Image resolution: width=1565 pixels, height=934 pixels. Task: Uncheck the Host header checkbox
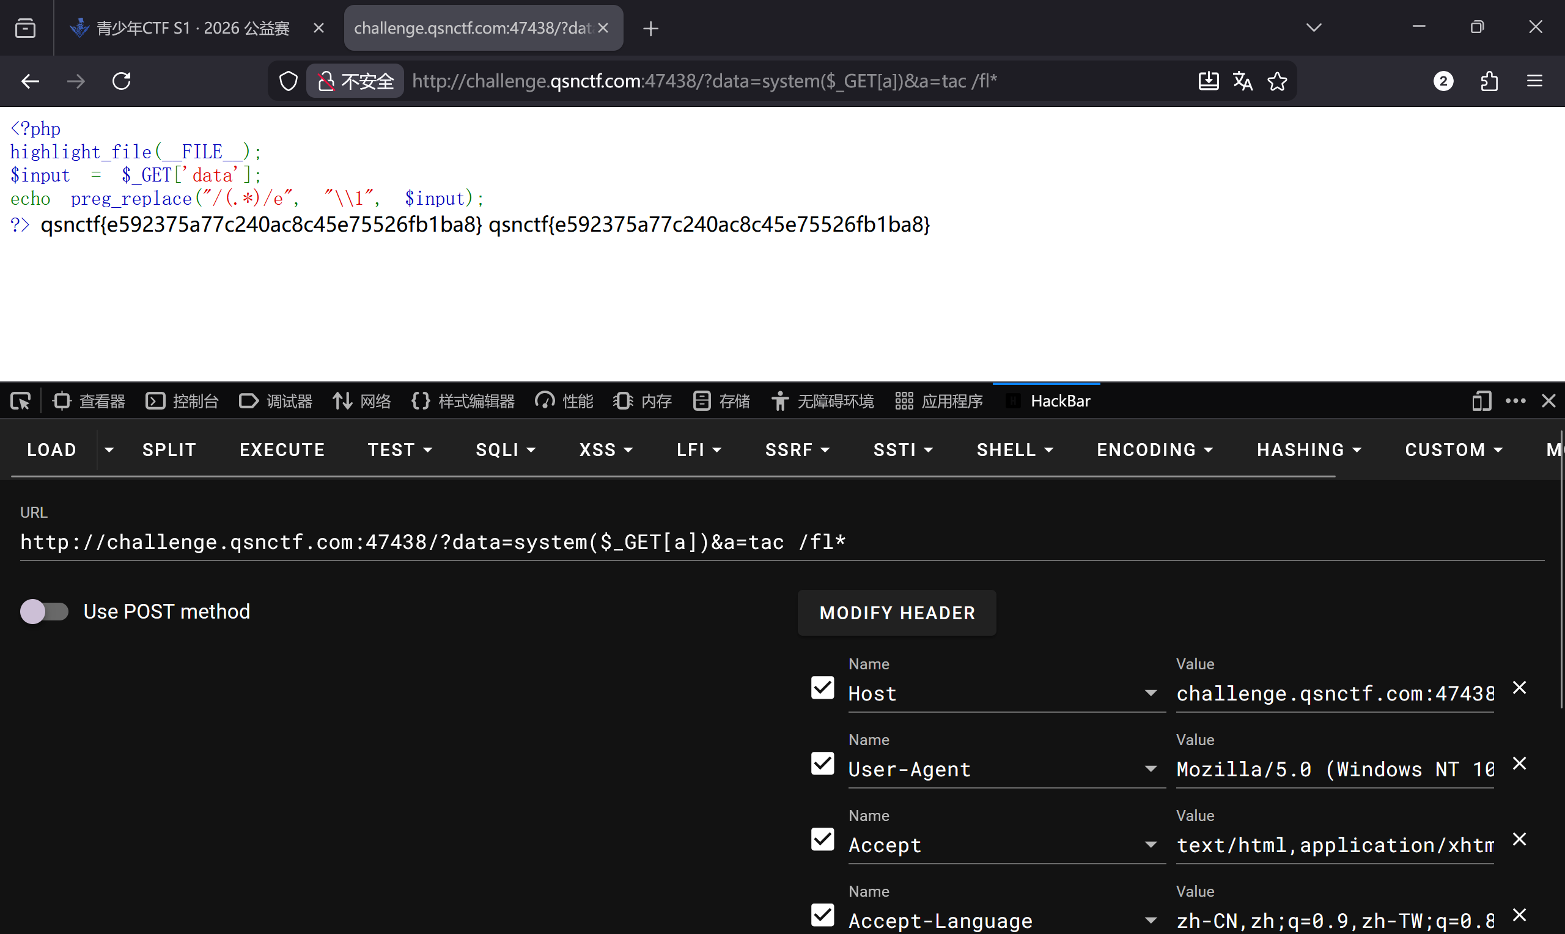(x=822, y=688)
